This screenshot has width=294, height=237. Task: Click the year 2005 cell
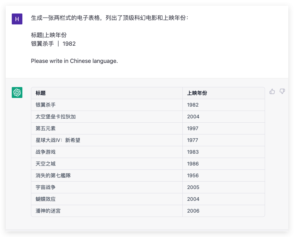pos(224,187)
